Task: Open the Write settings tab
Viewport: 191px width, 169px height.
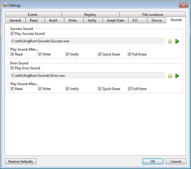Action: pos(74,20)
